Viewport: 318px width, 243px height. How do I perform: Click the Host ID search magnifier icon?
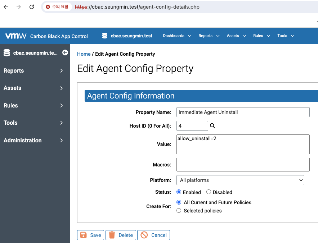212,126
